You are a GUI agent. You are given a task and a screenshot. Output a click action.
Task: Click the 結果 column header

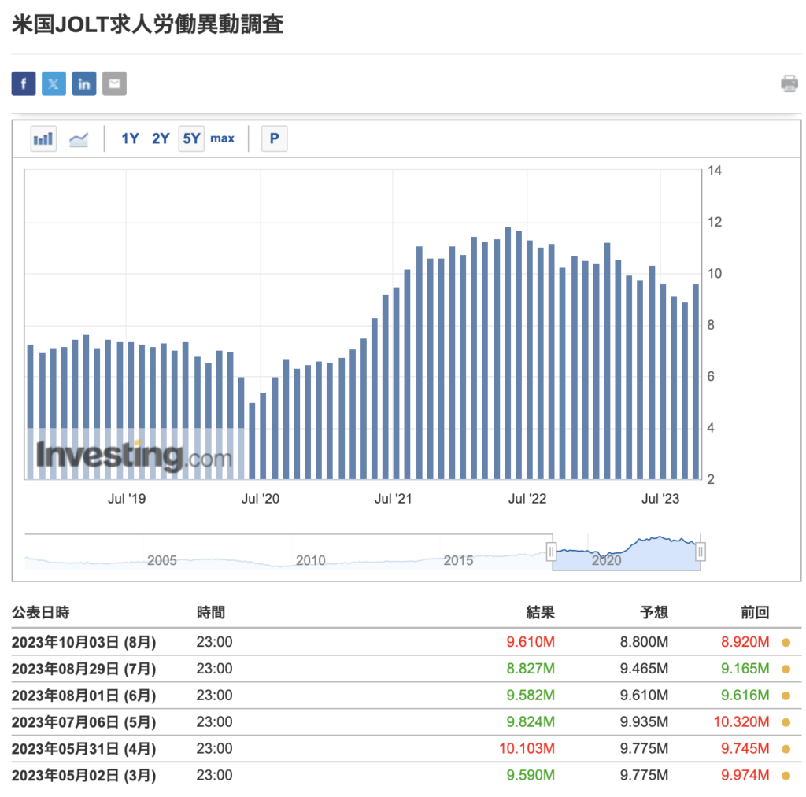click(x=540, y=613)
